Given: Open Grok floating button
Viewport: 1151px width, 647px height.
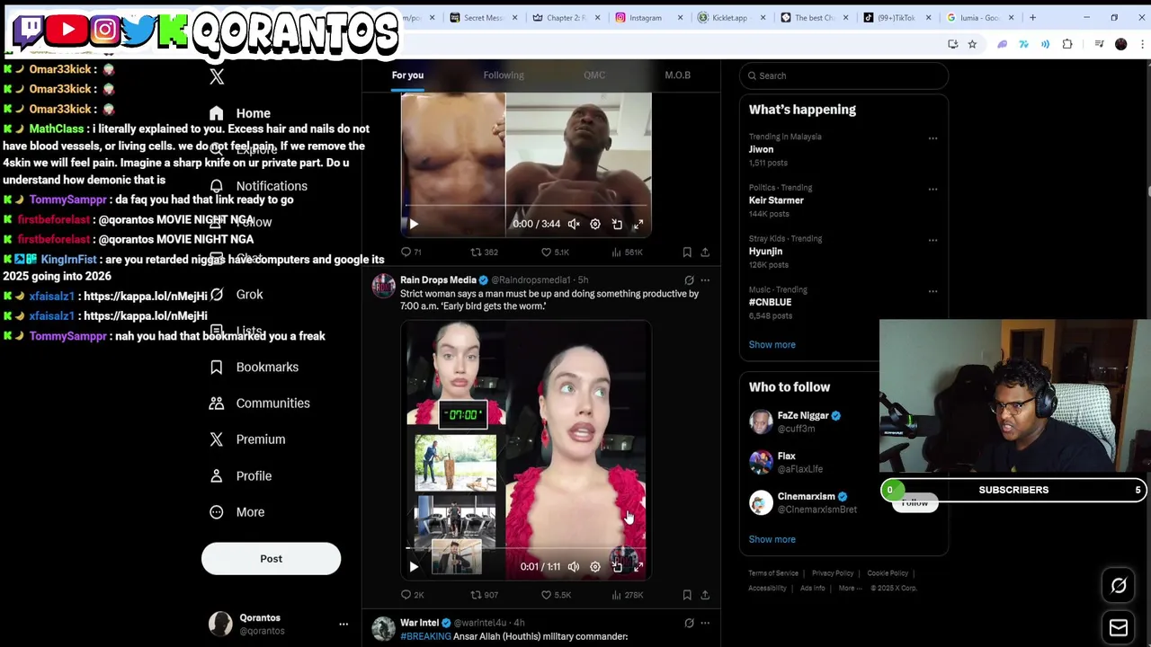Looking at the screenshot, I should tap(1119, 586).
